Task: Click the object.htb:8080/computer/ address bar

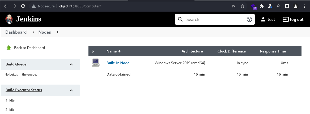Action: (x=80, y=6)
